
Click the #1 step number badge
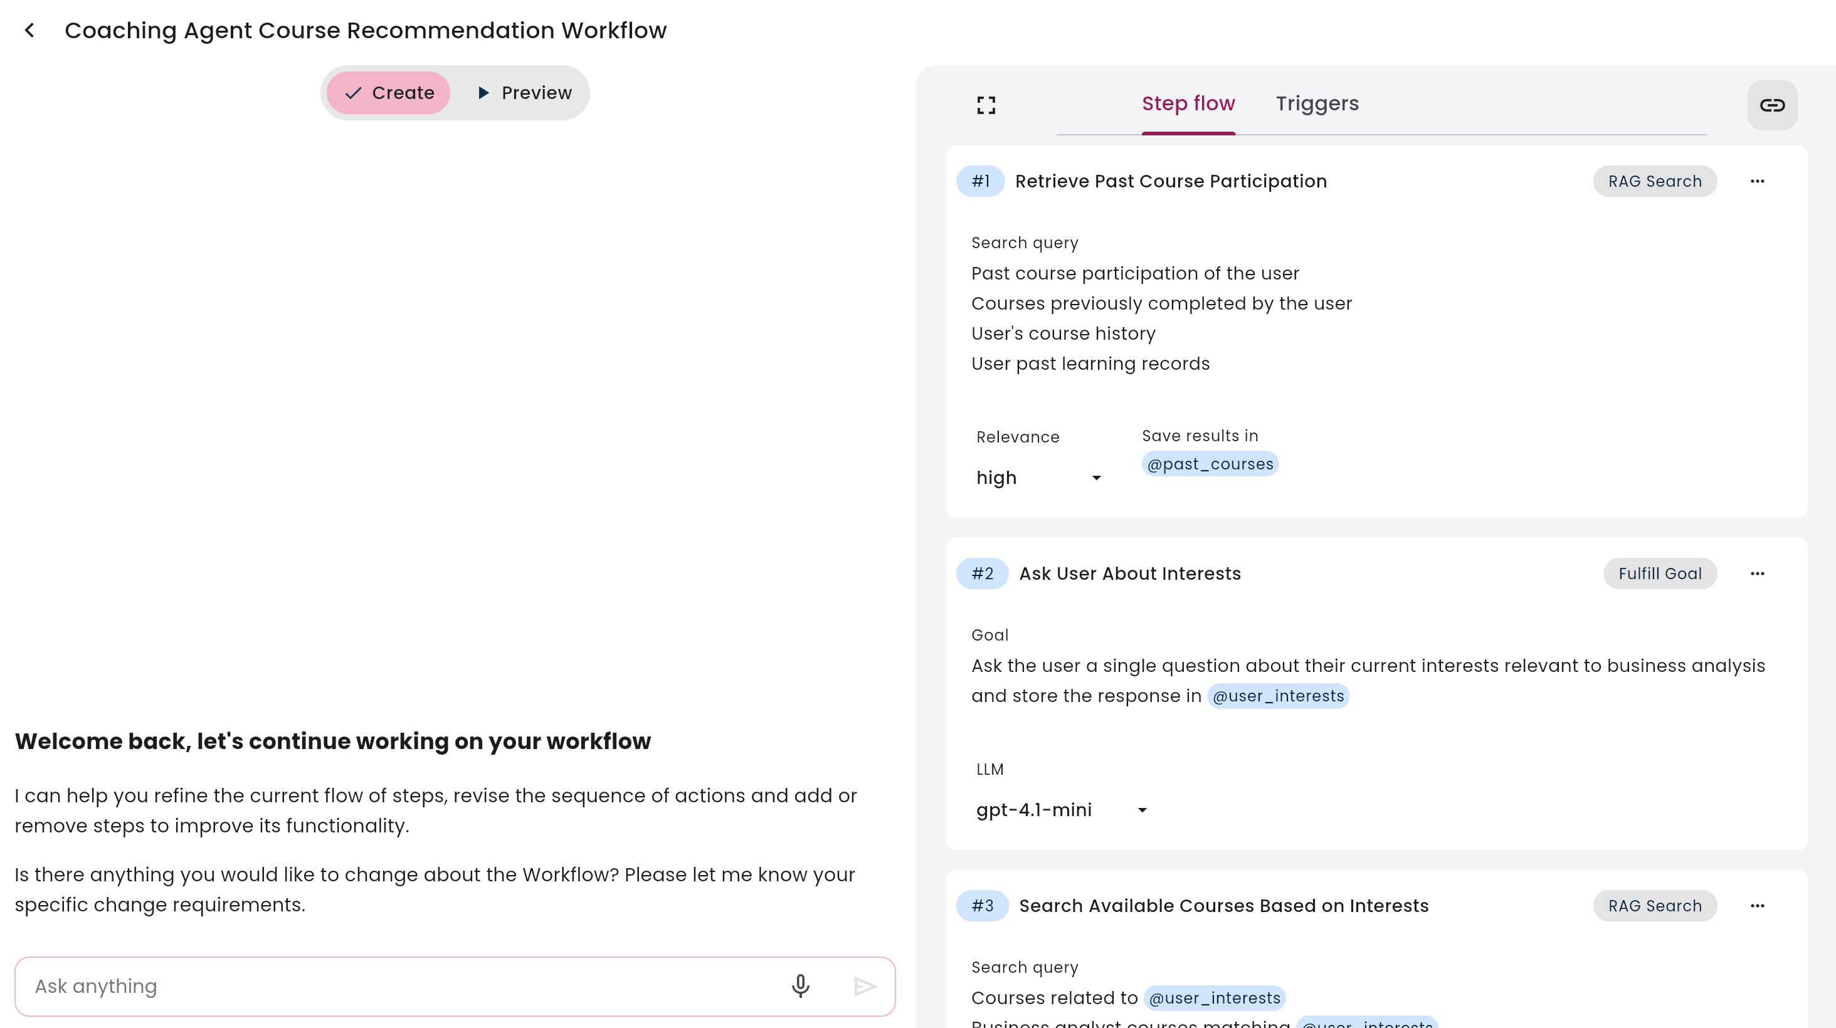[x=980, y=181]
